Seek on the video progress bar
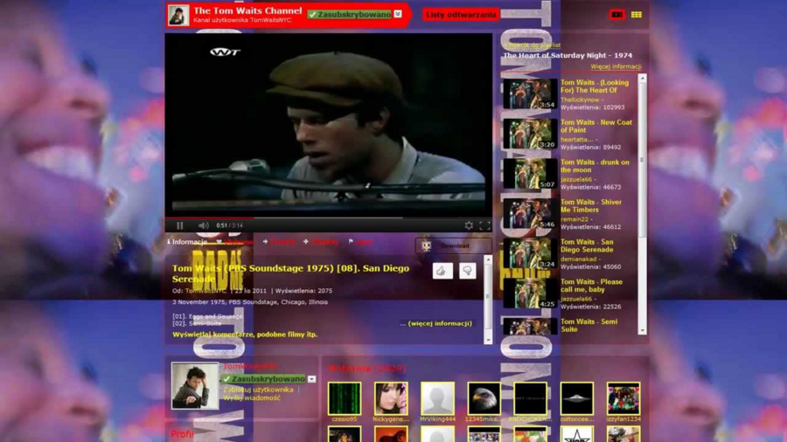This screenshot has height=442, width=787. tap(328, 218)
